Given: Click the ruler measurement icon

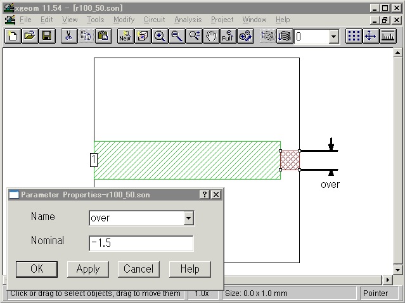Looking at the screenshot, I should 388,36.
